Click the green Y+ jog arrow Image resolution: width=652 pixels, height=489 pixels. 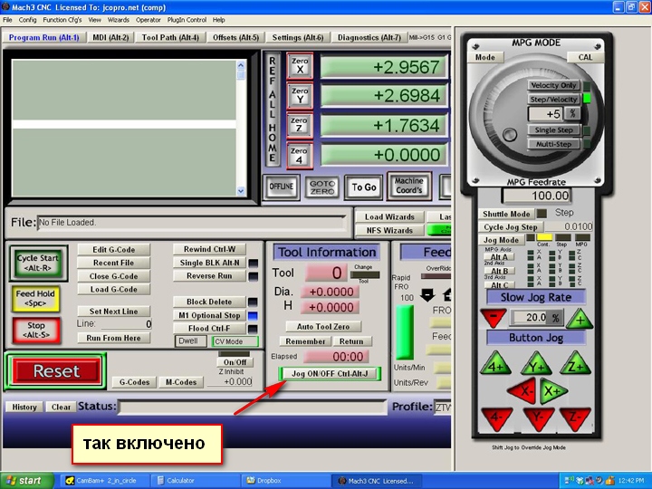tap(536, 364)
